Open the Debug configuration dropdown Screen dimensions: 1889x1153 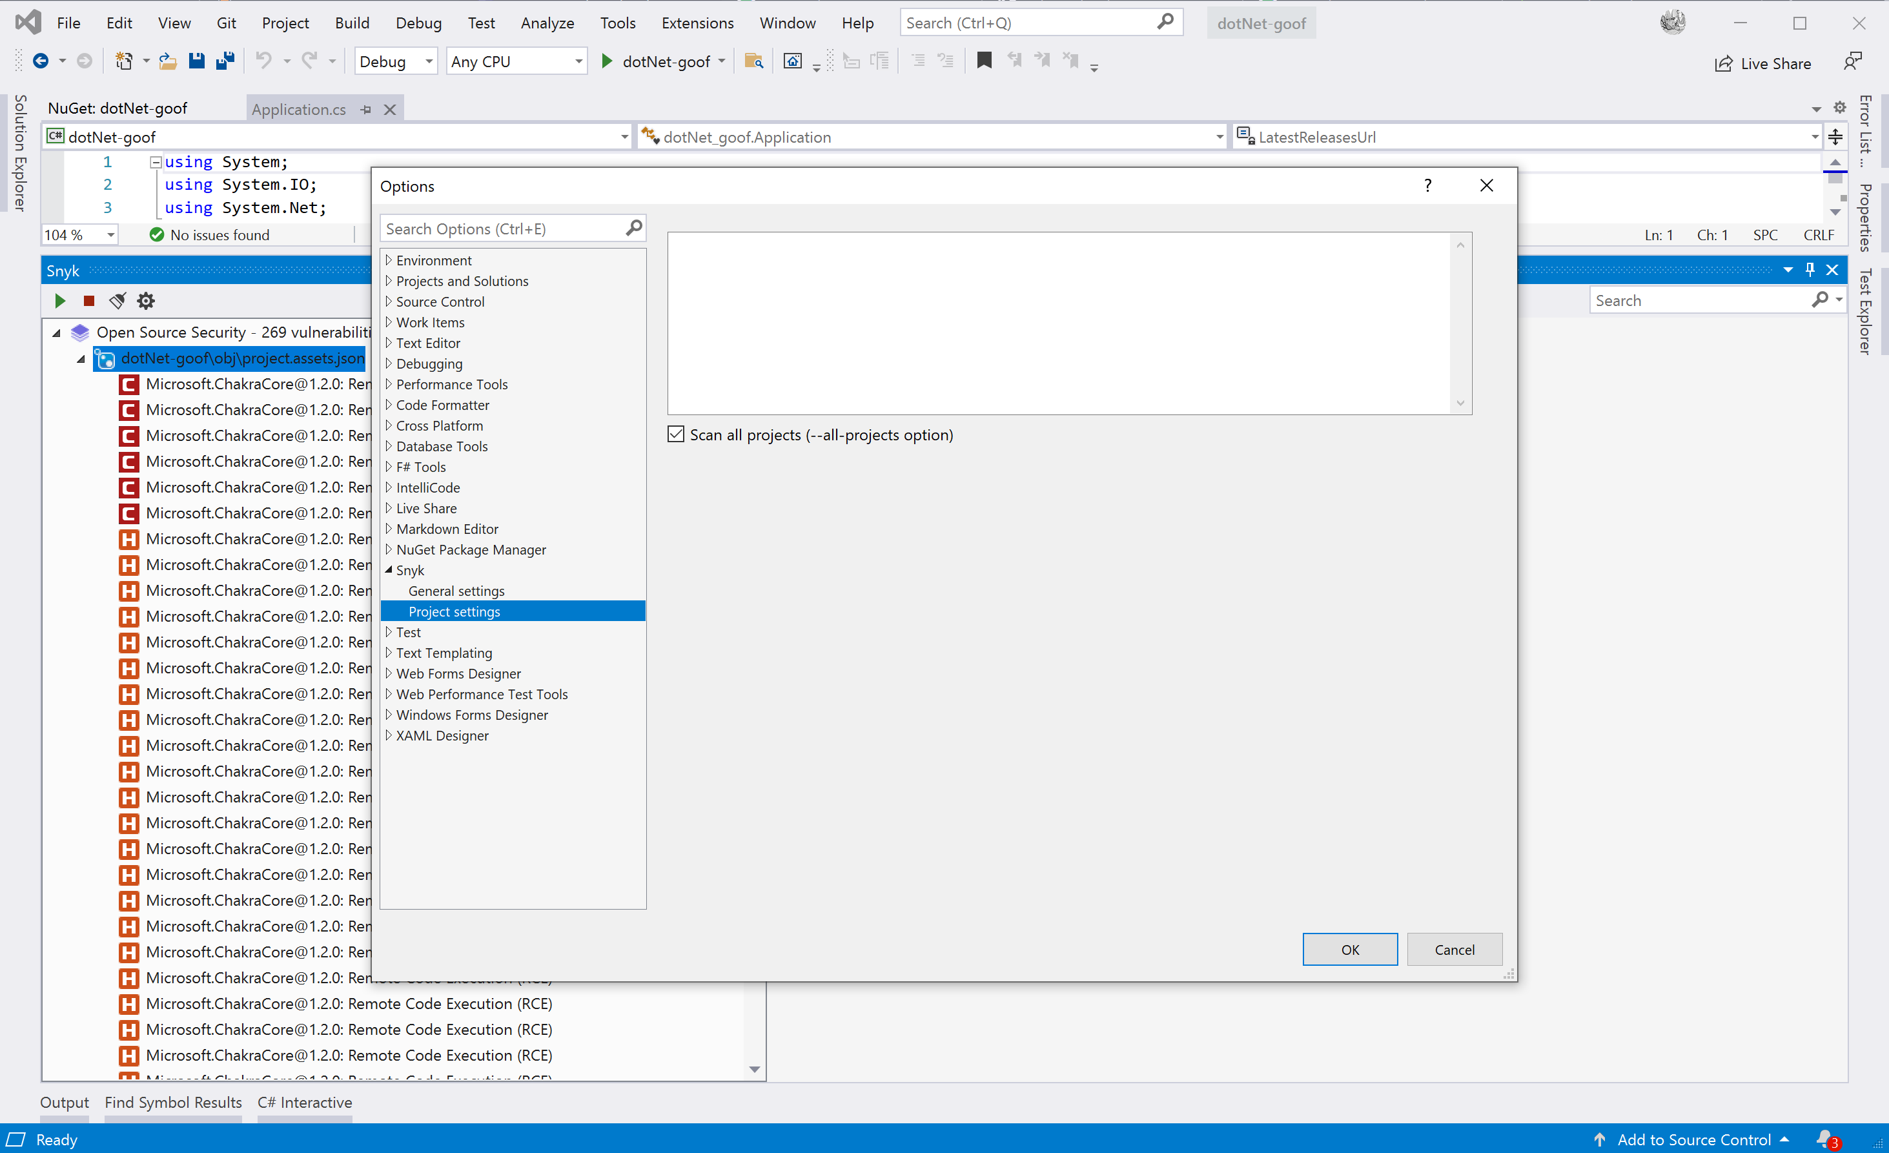[429, 61]
